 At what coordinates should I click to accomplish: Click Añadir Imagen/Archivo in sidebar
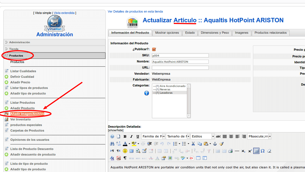coord(27,114)
